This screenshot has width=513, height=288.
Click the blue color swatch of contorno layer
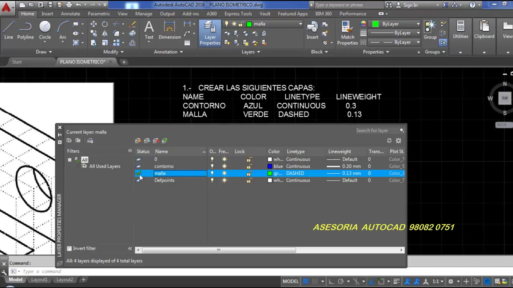pyautogui.click(x=270, y=166)
